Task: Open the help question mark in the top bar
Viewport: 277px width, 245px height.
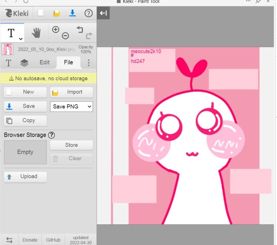Action: 88,13
